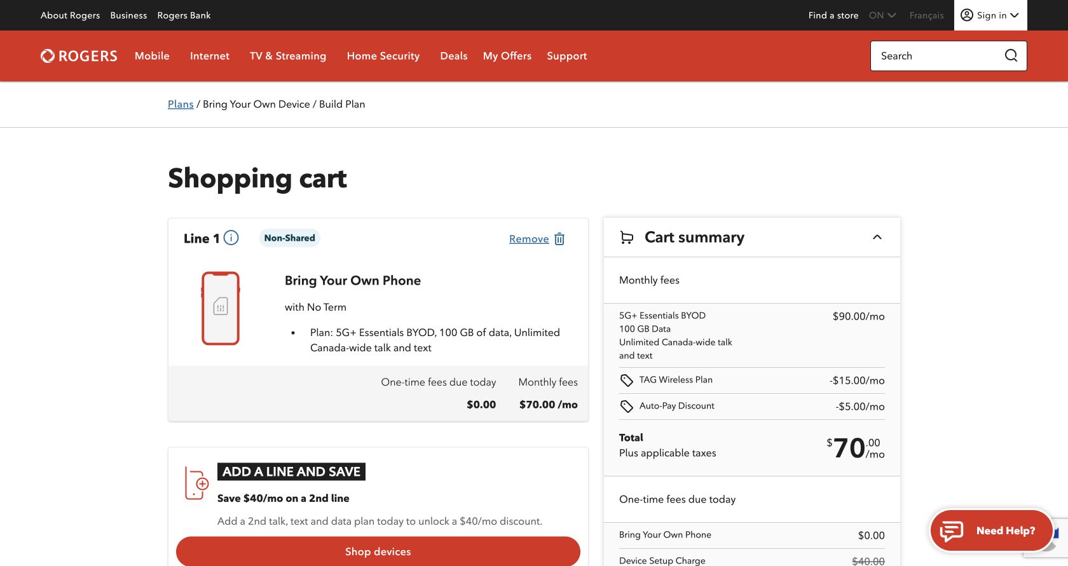The width and height of the screenshot is (1068, 566).
Task: Open the TV & Streaming menu
Action: click(288, 56)
